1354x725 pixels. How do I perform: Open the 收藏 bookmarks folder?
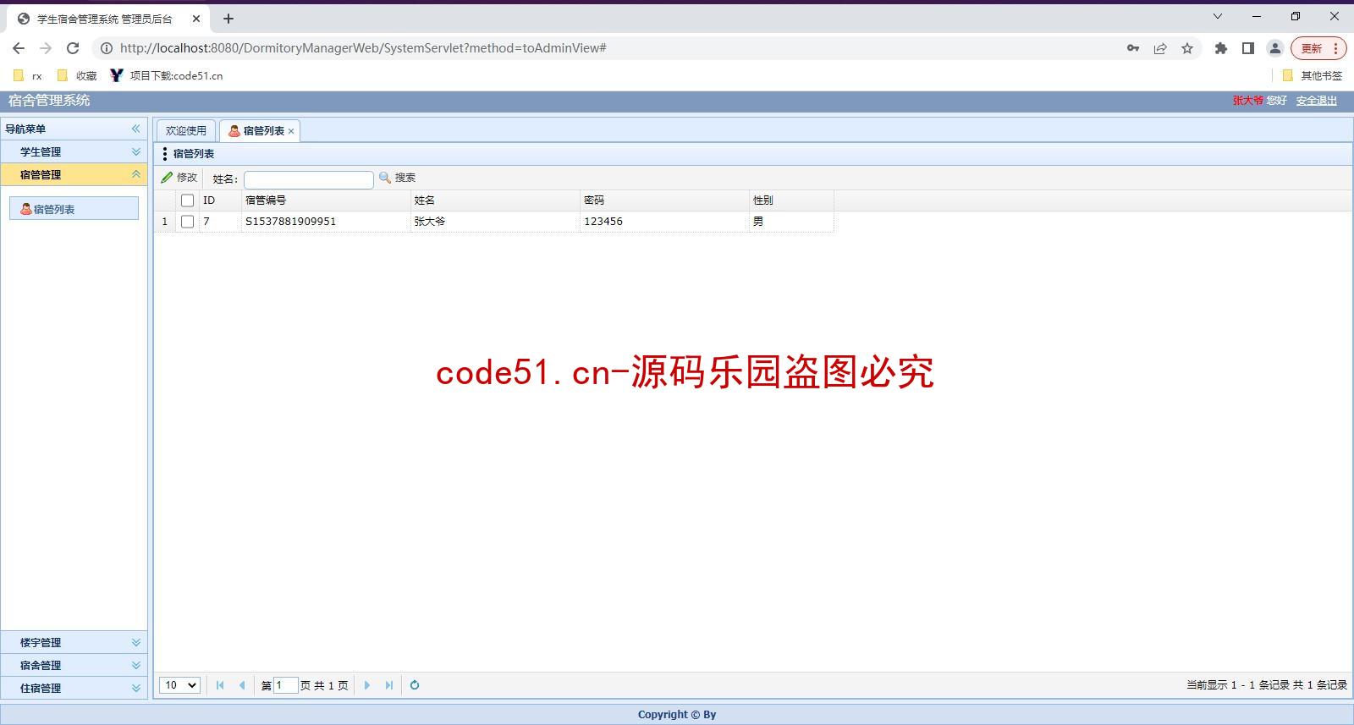pos(77,75)
